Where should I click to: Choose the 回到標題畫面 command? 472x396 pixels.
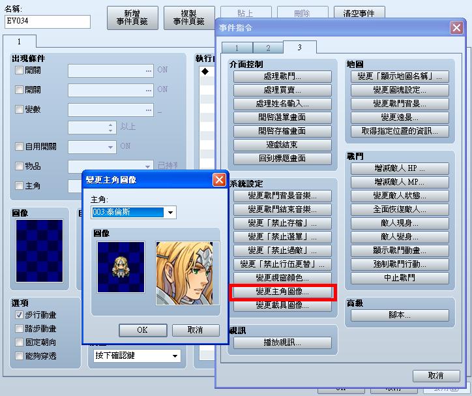[282, 159]
